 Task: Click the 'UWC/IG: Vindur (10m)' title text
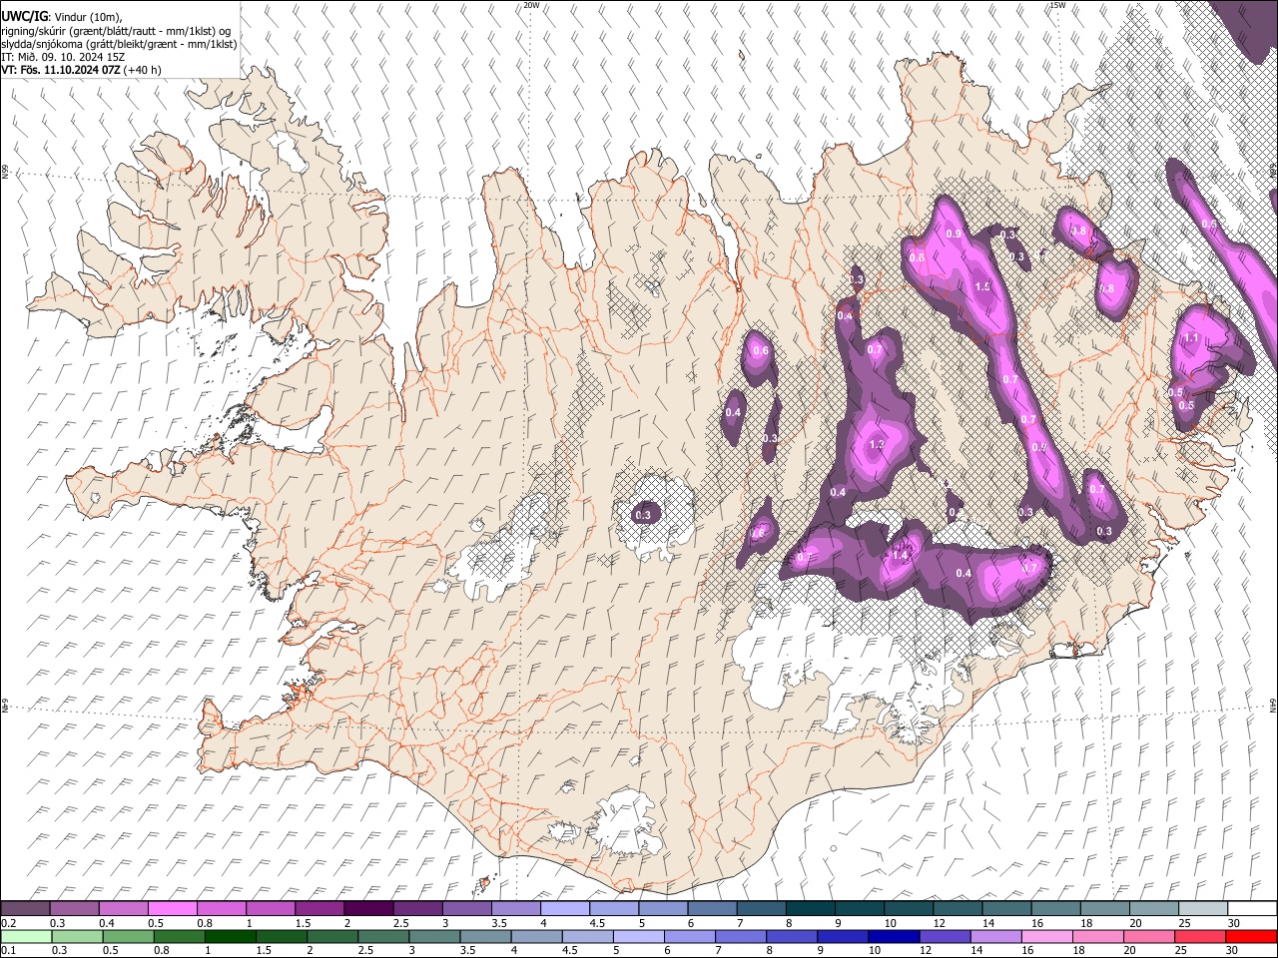(x=62, y=17)
